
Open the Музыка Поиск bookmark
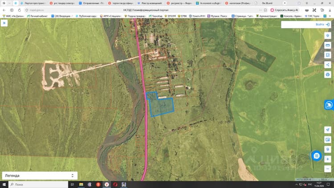217,16
